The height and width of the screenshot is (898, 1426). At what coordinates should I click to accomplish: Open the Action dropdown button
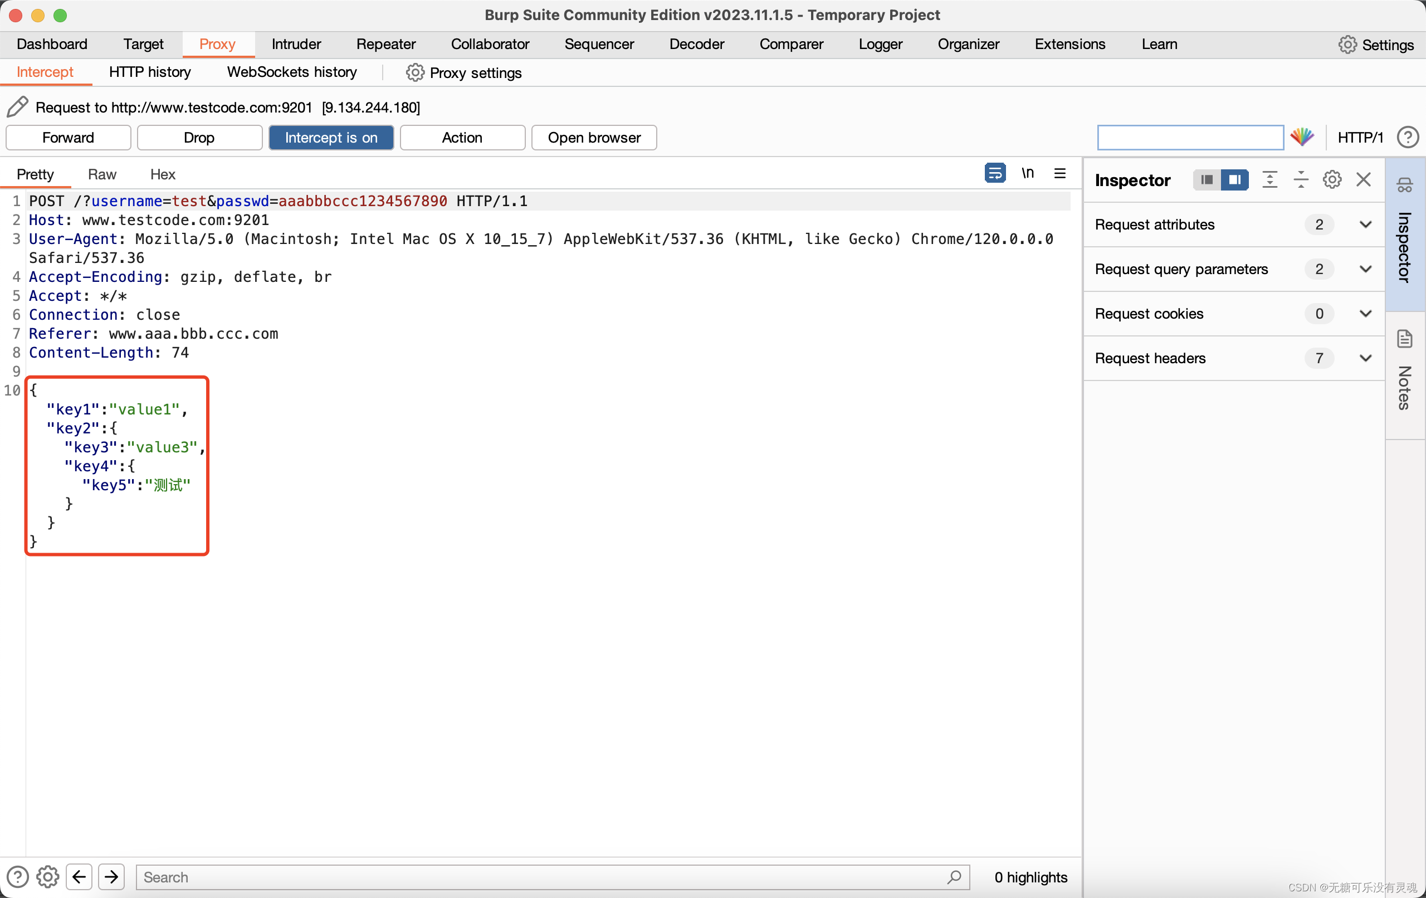point(462,138)
